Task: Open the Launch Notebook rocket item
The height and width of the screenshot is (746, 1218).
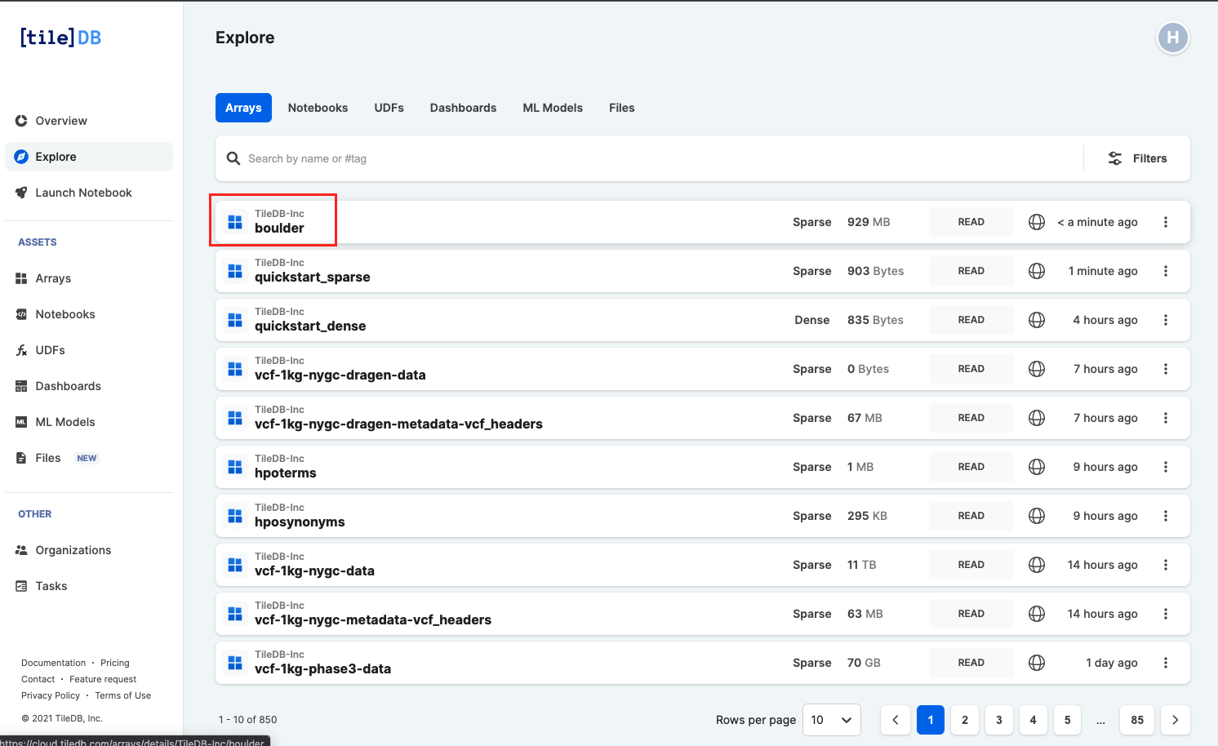Action: (82, 193)
